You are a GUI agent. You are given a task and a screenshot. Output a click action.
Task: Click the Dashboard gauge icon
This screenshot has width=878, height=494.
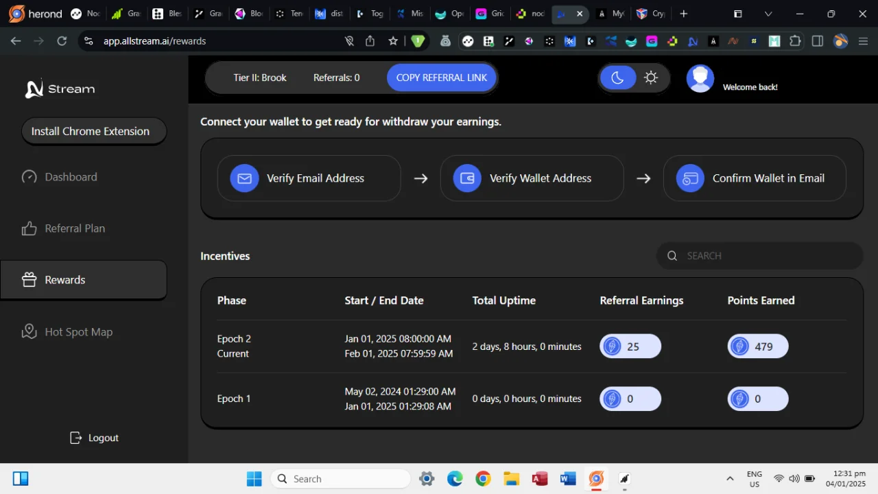[29, 177]
